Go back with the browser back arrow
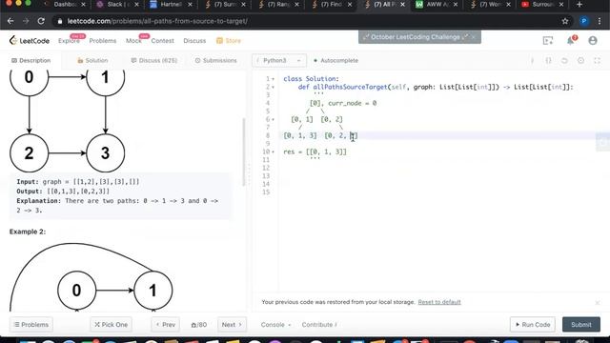Viewport: 610px width, 343px height. coord(10,21)
